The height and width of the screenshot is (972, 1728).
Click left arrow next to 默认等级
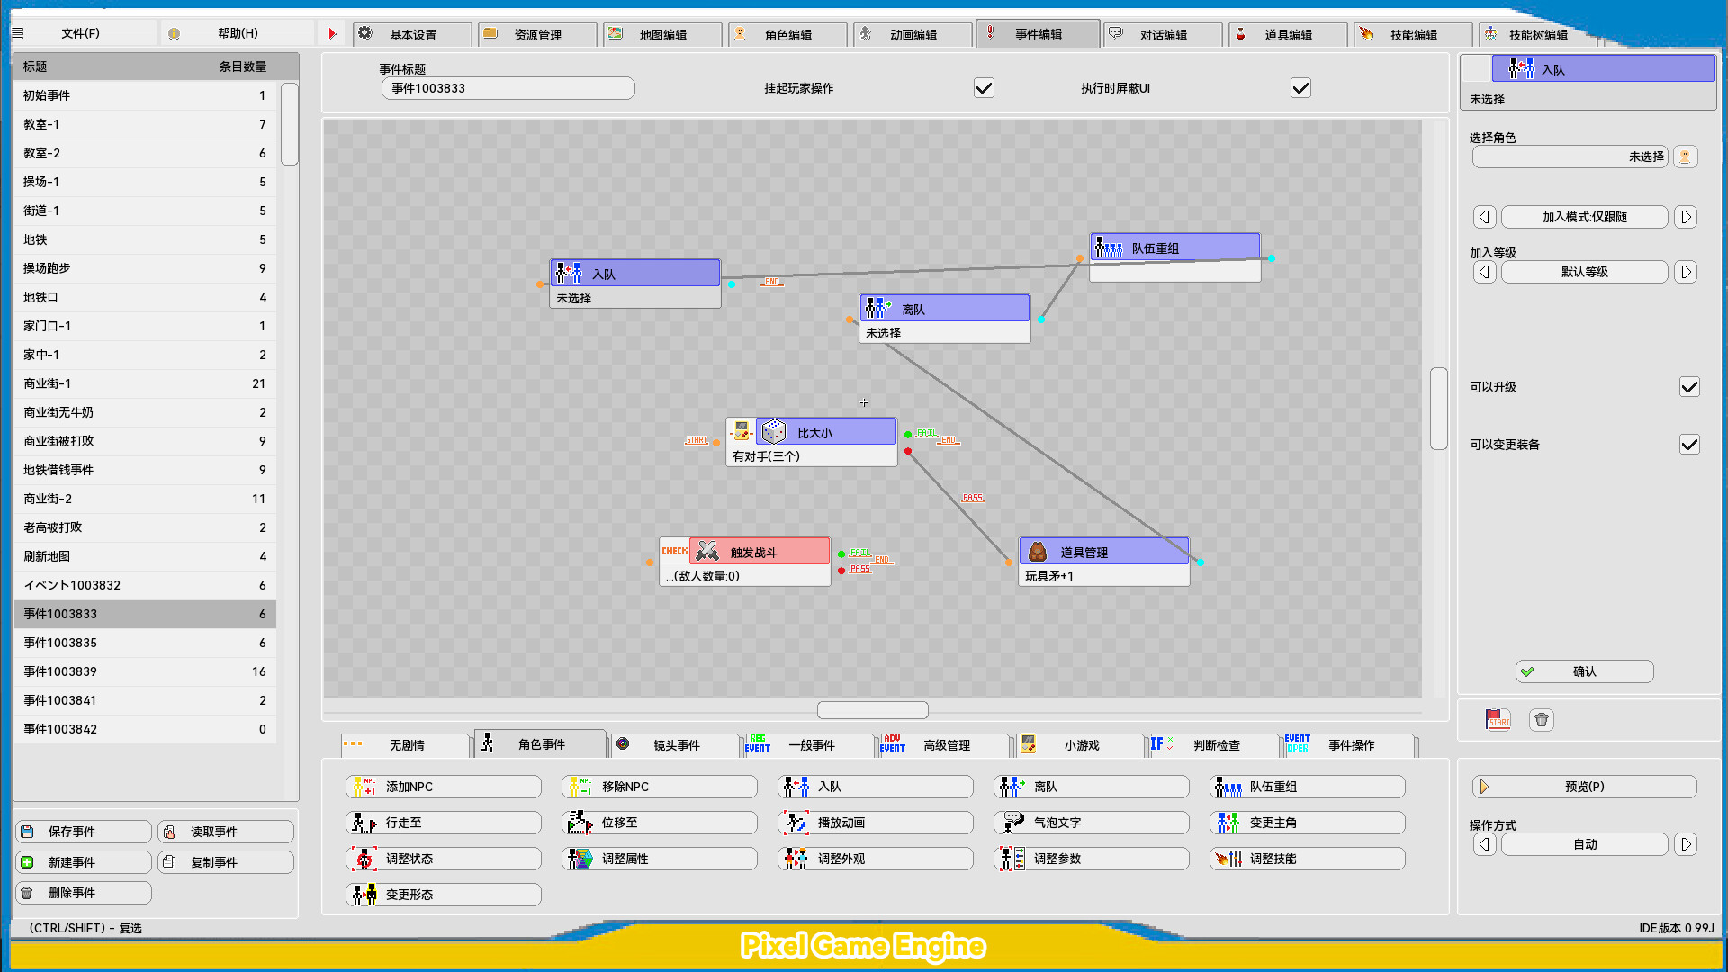click(1485, 272)
